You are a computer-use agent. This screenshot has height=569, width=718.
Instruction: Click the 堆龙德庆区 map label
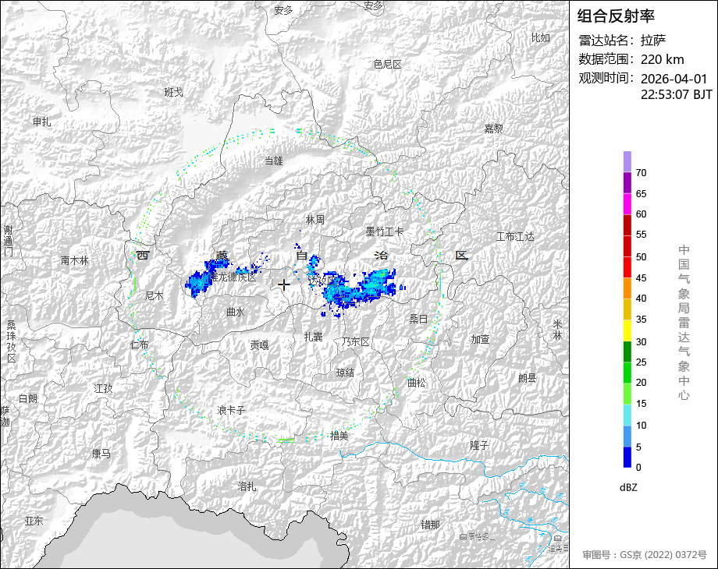point(233,277)
